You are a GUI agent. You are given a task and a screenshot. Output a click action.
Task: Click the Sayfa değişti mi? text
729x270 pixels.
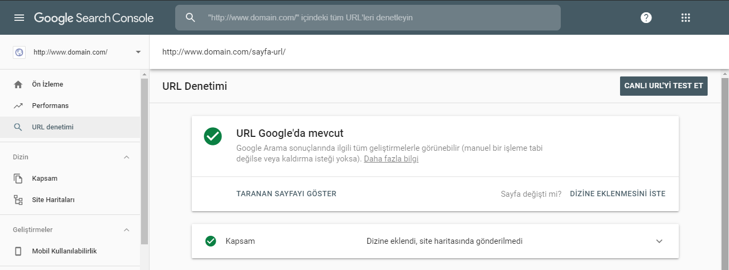pos(531,194)
